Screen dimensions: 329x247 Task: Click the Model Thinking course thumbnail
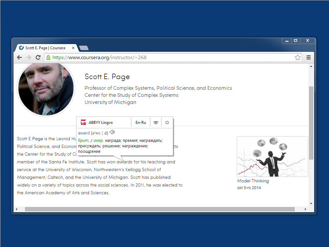click(x=272, y=157)
